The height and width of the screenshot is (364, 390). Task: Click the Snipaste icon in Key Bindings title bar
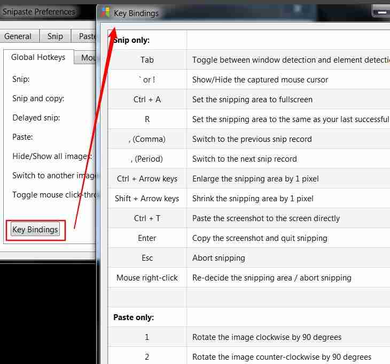pos(105,12)
